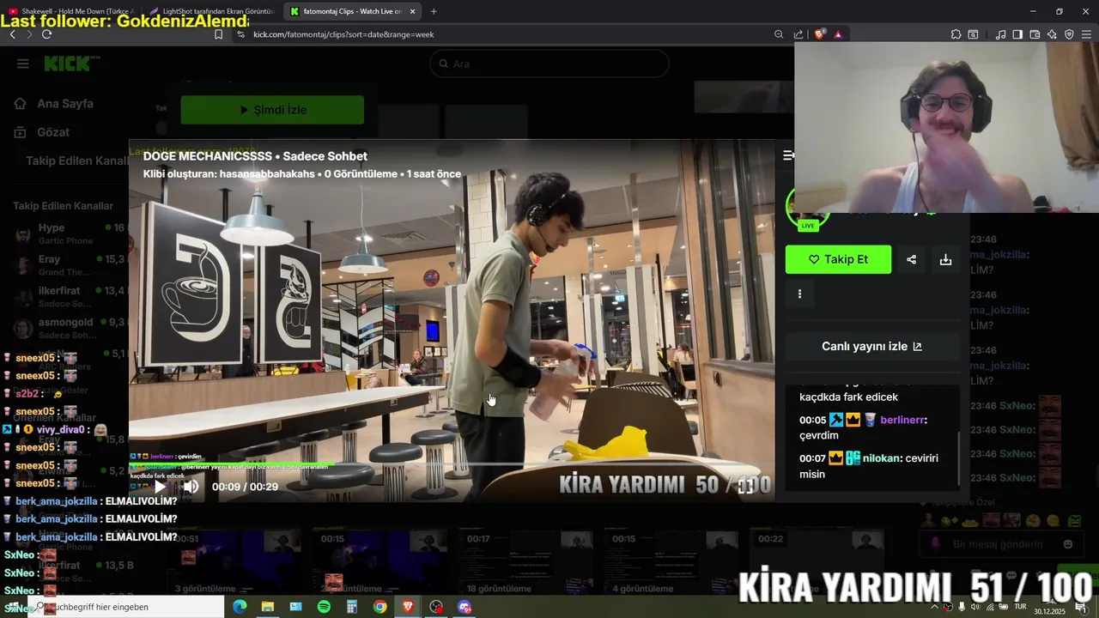This screenshot has width=1099, height=618.
Task: Open Takip Edilen Kanallar sidebar entry
Action: click(76, 161)
